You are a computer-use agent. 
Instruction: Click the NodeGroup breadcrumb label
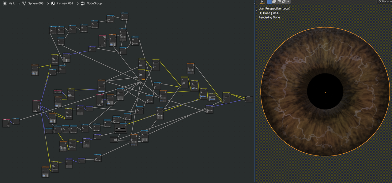pos(94,3)
